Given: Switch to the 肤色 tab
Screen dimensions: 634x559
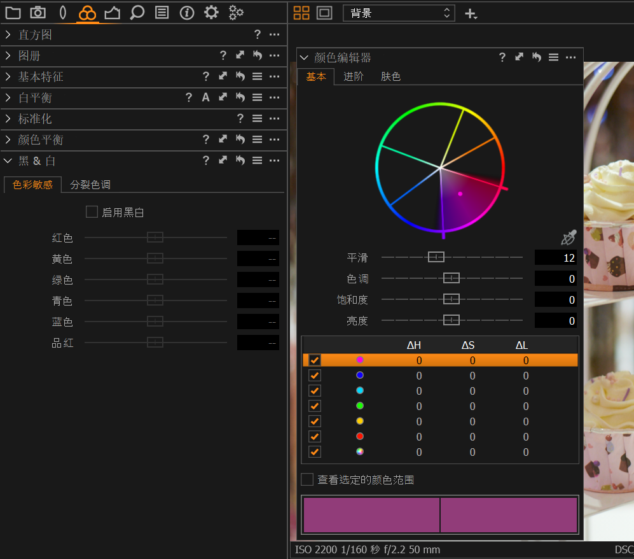Looking at the screenshot, I should (390, 76).
